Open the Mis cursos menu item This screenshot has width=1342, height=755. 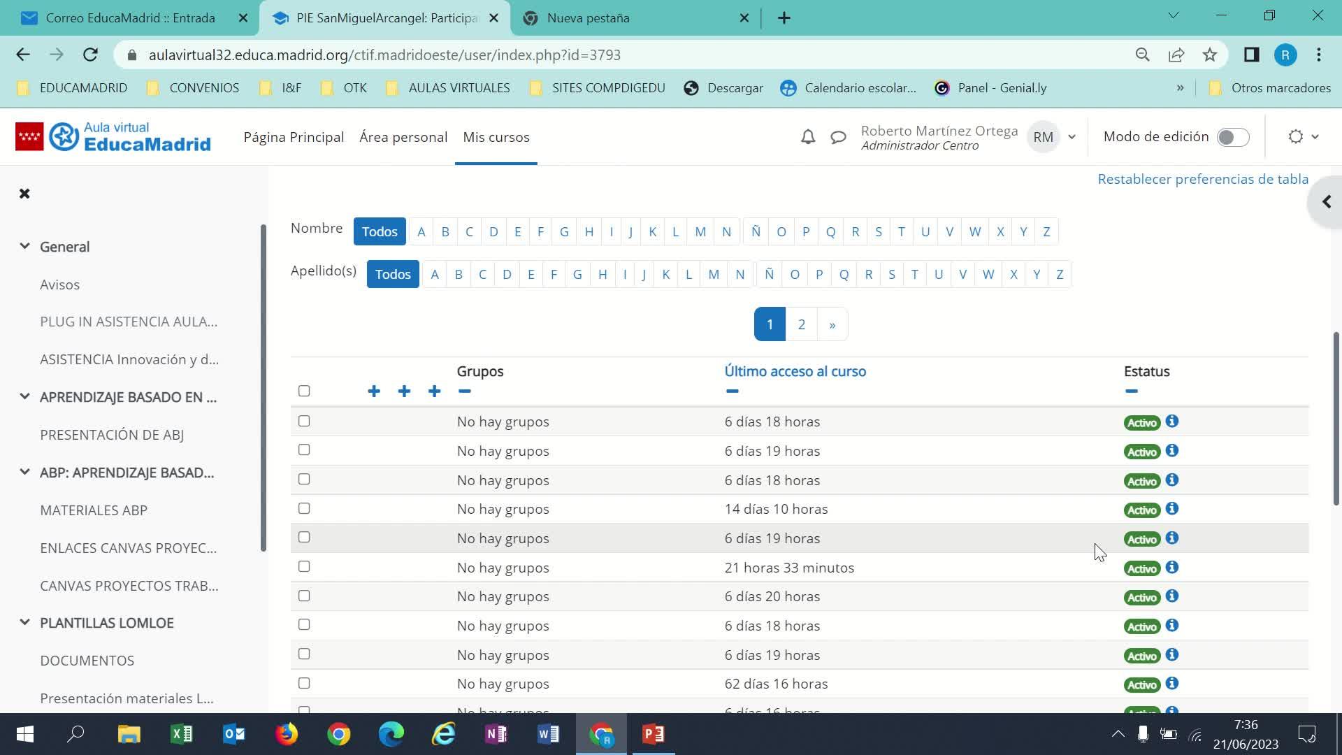496,137
